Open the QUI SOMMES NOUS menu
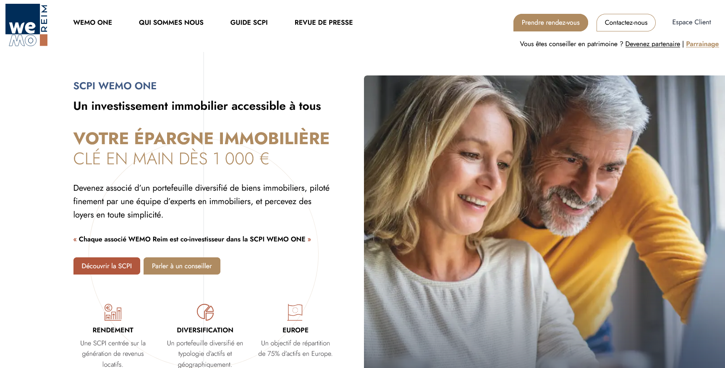Screen dimensions: 725x368 171,23
